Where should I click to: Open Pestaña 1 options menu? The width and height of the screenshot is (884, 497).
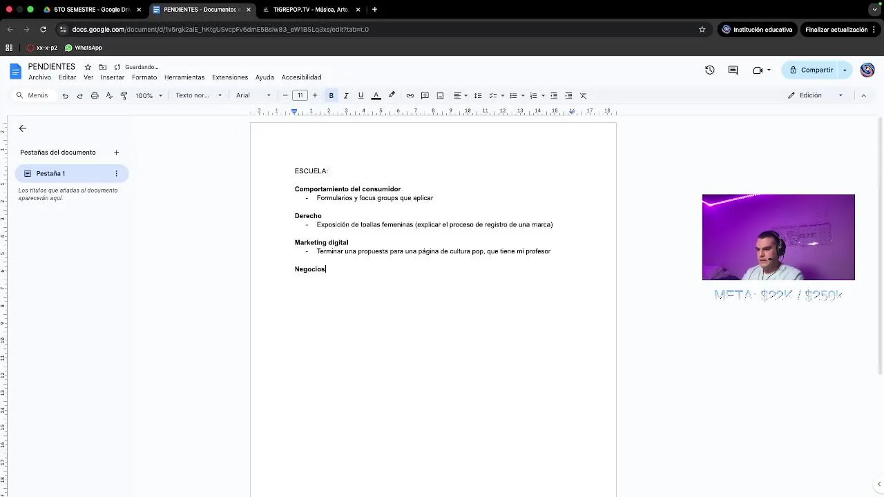[x=116, y=173]
